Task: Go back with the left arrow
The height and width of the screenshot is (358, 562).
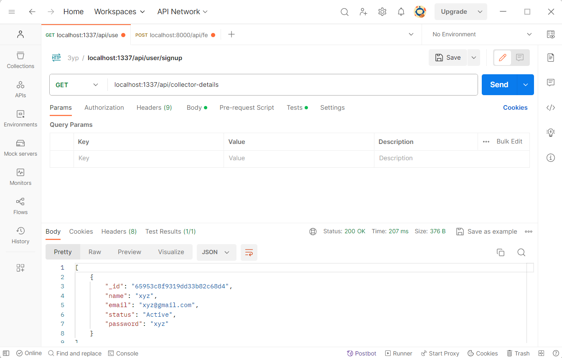Action: tap(32, 12)
